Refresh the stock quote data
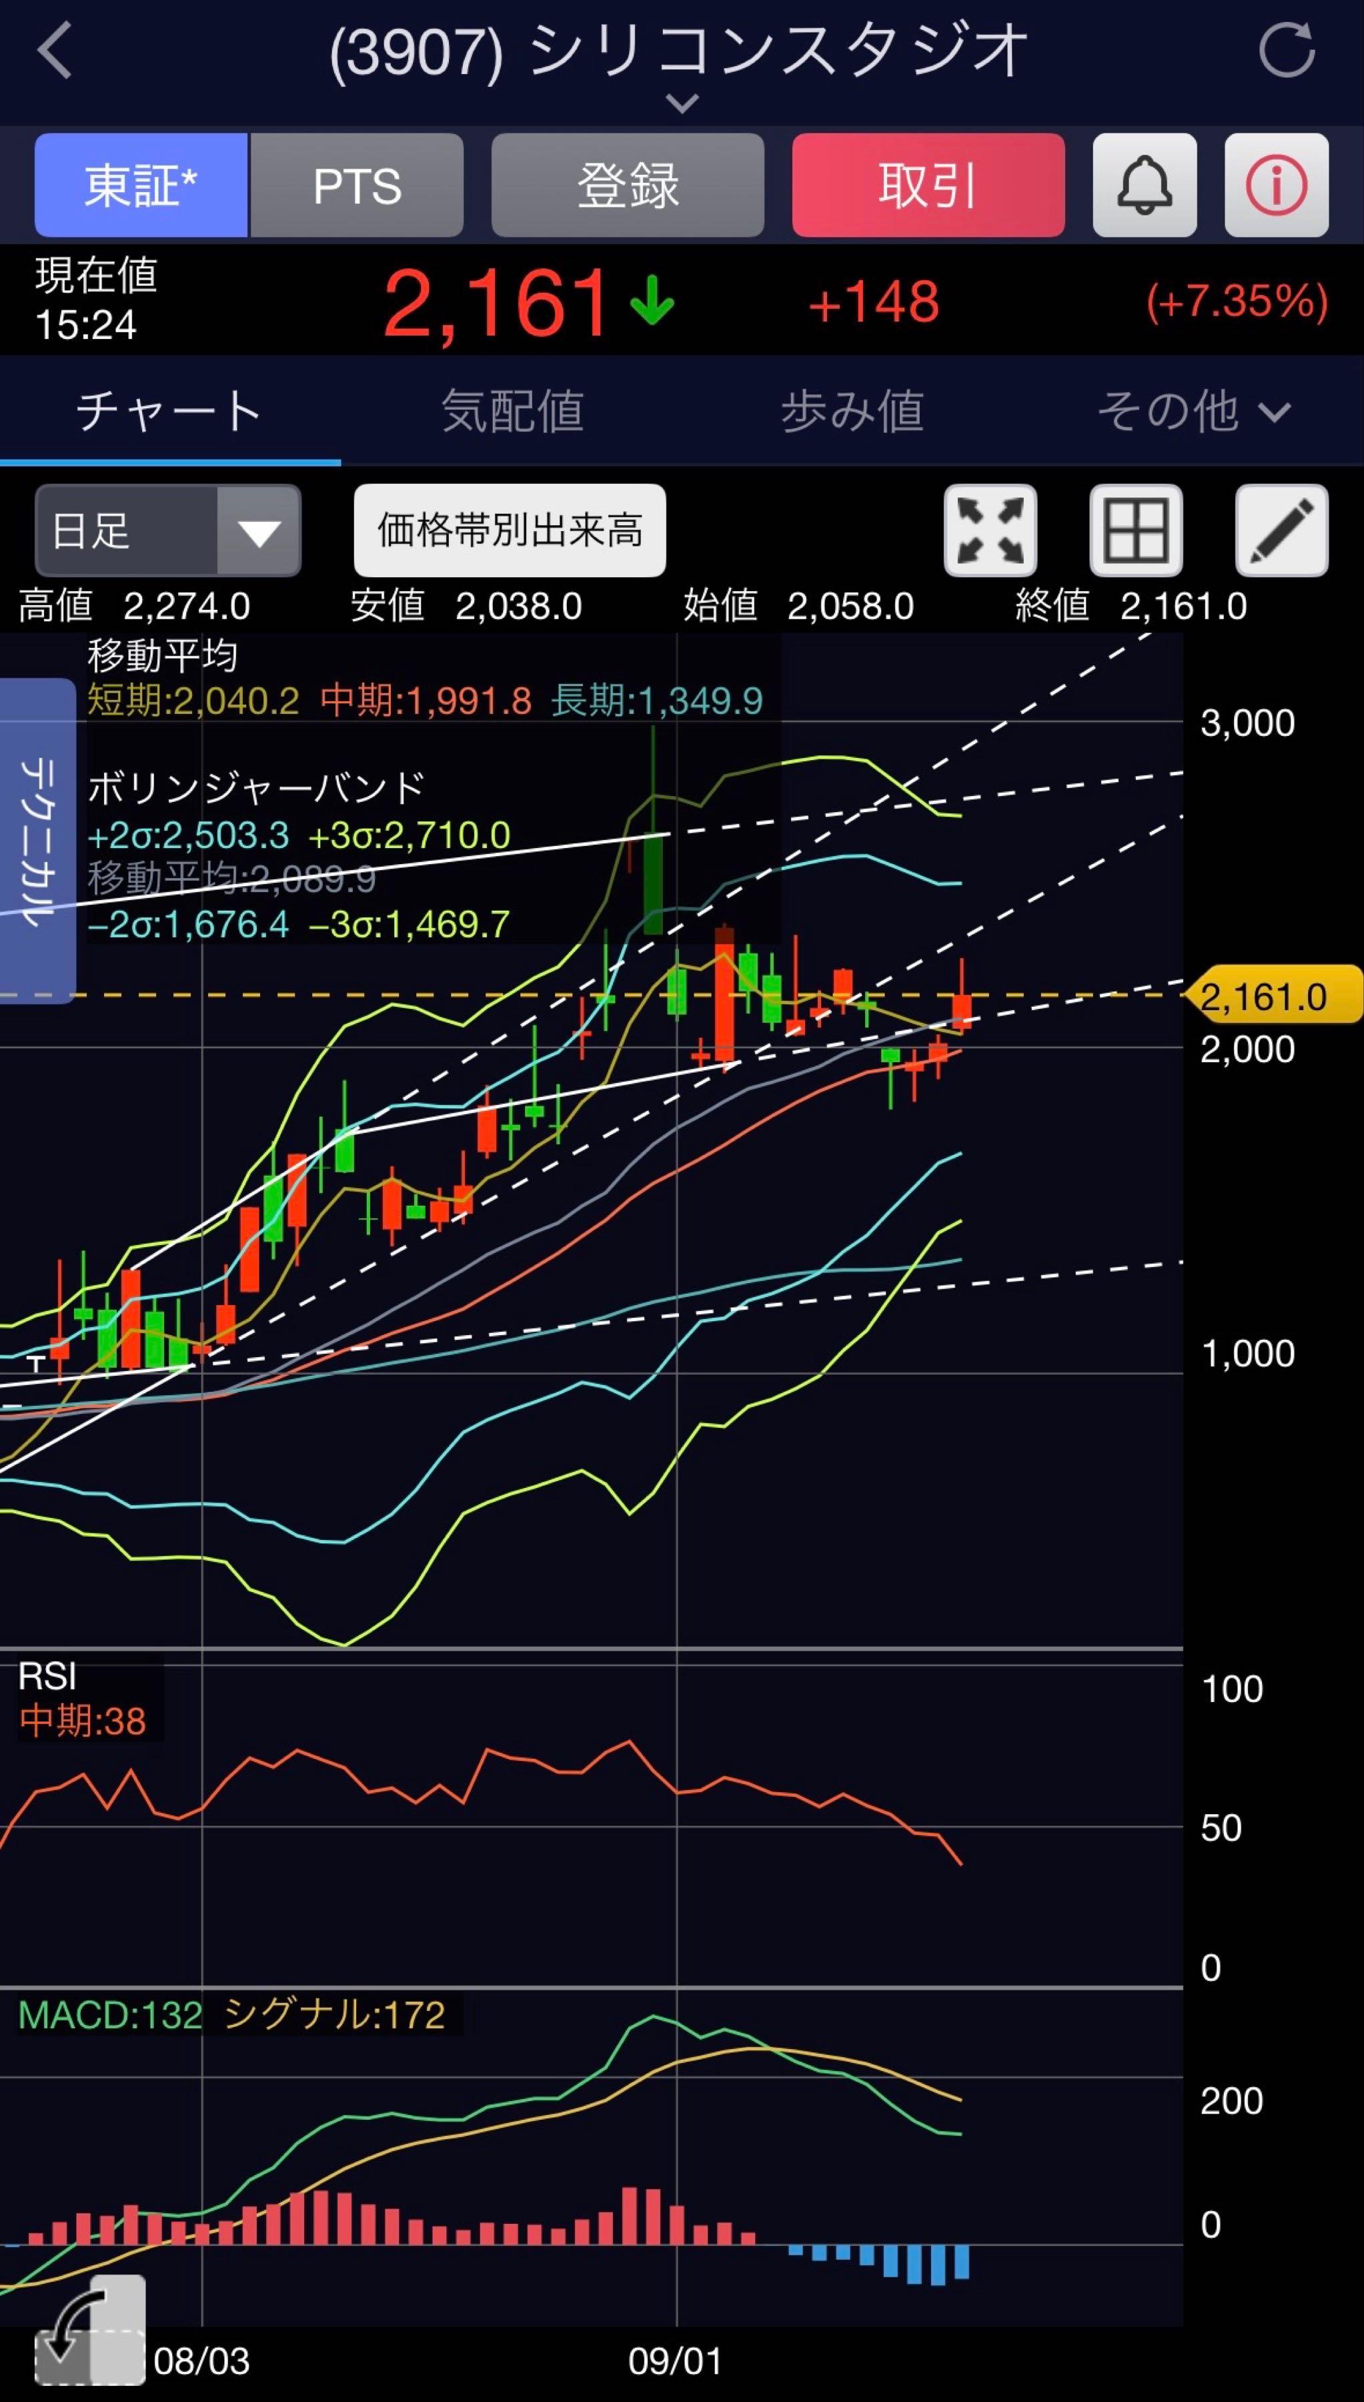This screenshot has height=2402, width=1364. pyautogui.click(x=1288, y=49)
